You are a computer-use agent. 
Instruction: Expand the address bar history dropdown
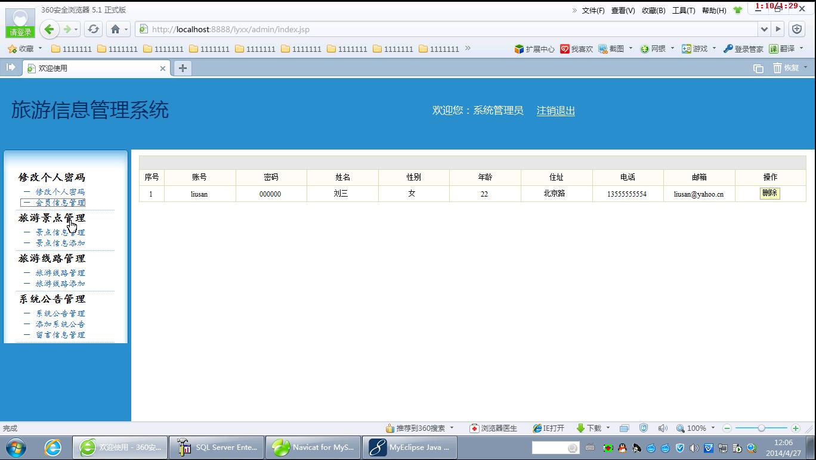764,29
